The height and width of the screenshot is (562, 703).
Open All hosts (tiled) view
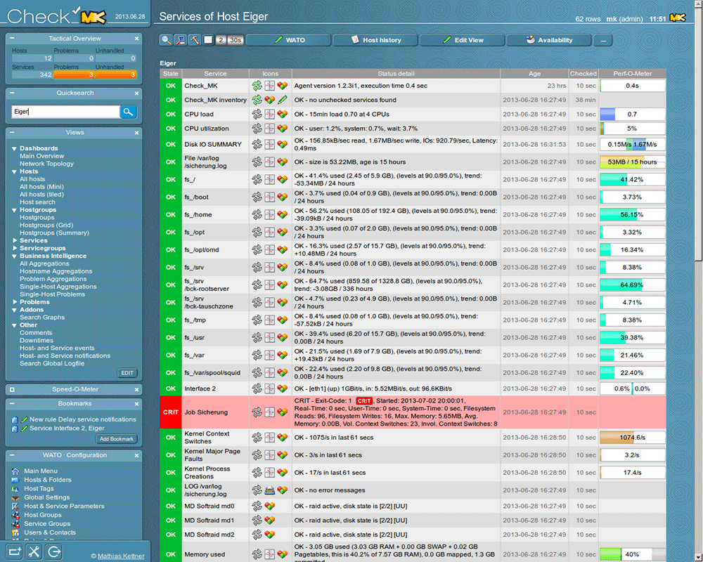click(41, 195)
